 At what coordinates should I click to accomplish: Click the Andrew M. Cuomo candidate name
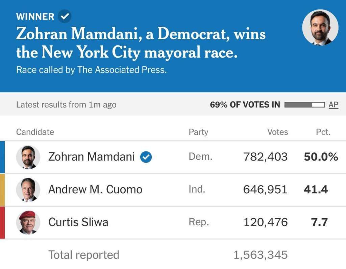95,190
